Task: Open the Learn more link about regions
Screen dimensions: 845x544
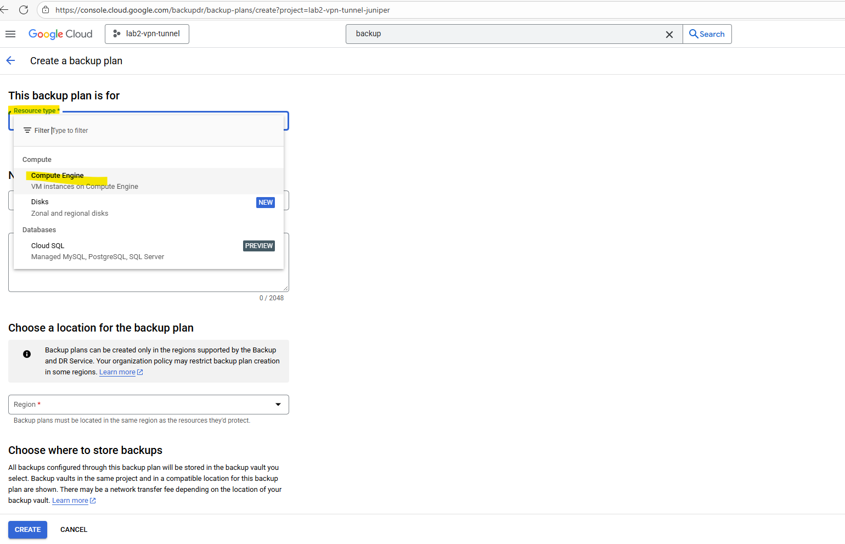Action: coord(121,372)
